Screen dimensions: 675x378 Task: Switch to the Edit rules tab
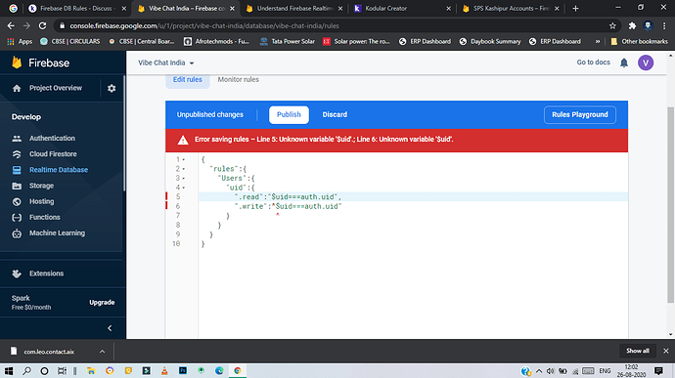point(188,80)
